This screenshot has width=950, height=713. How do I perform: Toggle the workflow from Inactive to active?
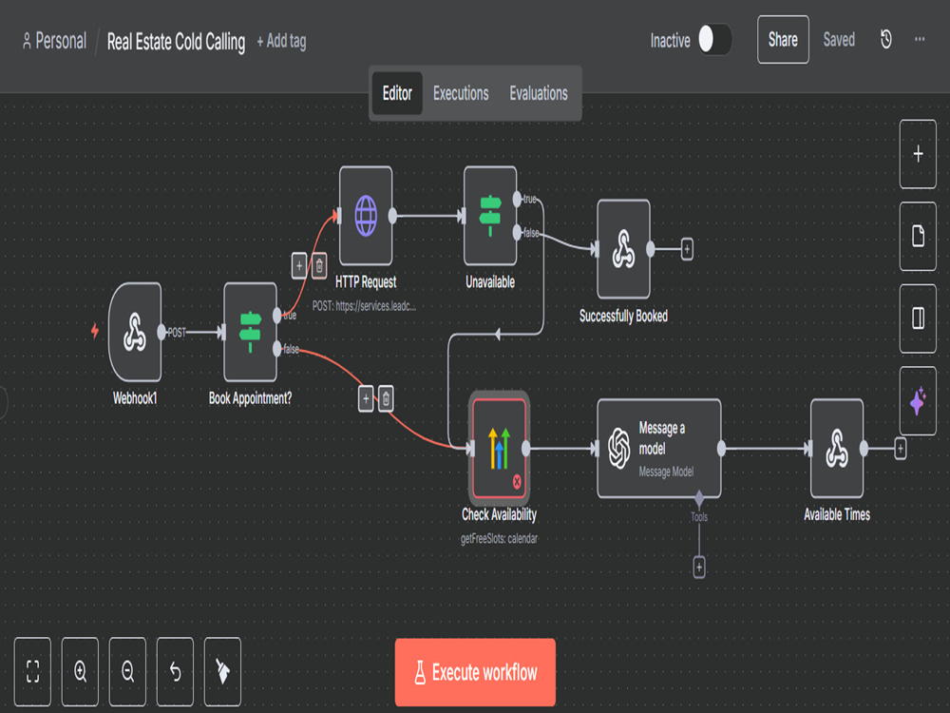point(715,40)
